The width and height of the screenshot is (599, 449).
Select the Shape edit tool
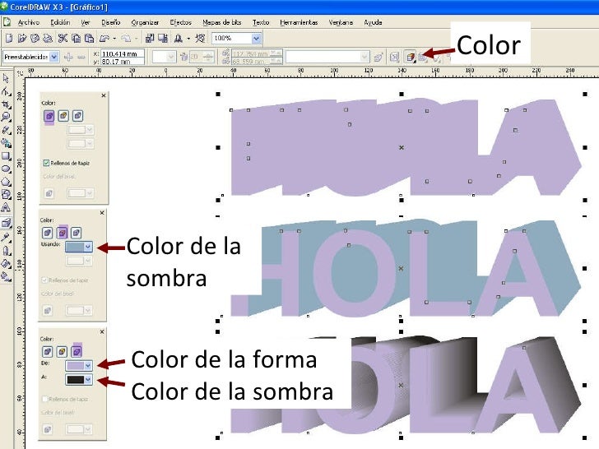6,91
